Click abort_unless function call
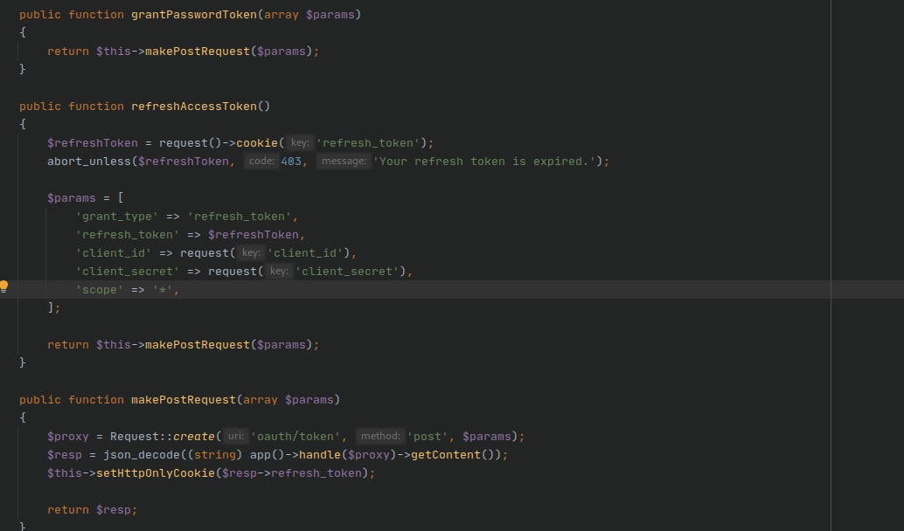The height and width of the screenshot is (531, 904). 89,162
